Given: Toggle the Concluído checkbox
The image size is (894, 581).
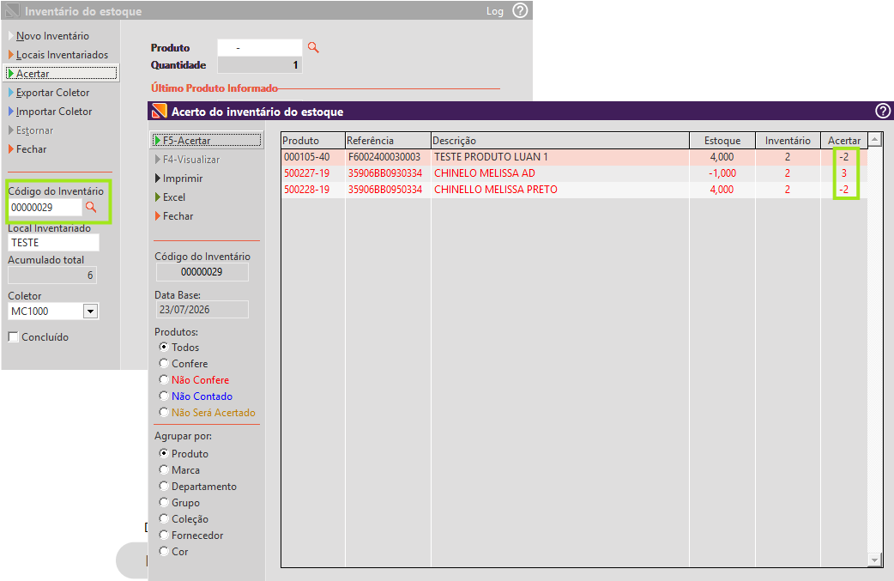Looking at the screenshot, I should click(x=13, y=336).
